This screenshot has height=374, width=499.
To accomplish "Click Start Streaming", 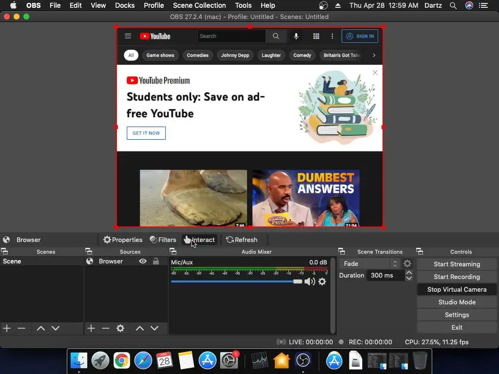I will click(x=457, y=264).
